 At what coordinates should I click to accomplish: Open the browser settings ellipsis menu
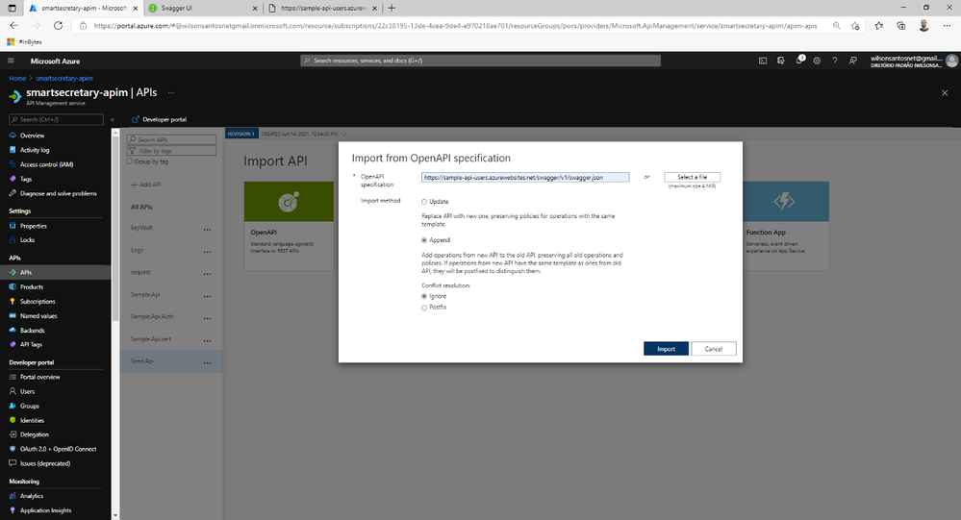[x=947, y=26]
